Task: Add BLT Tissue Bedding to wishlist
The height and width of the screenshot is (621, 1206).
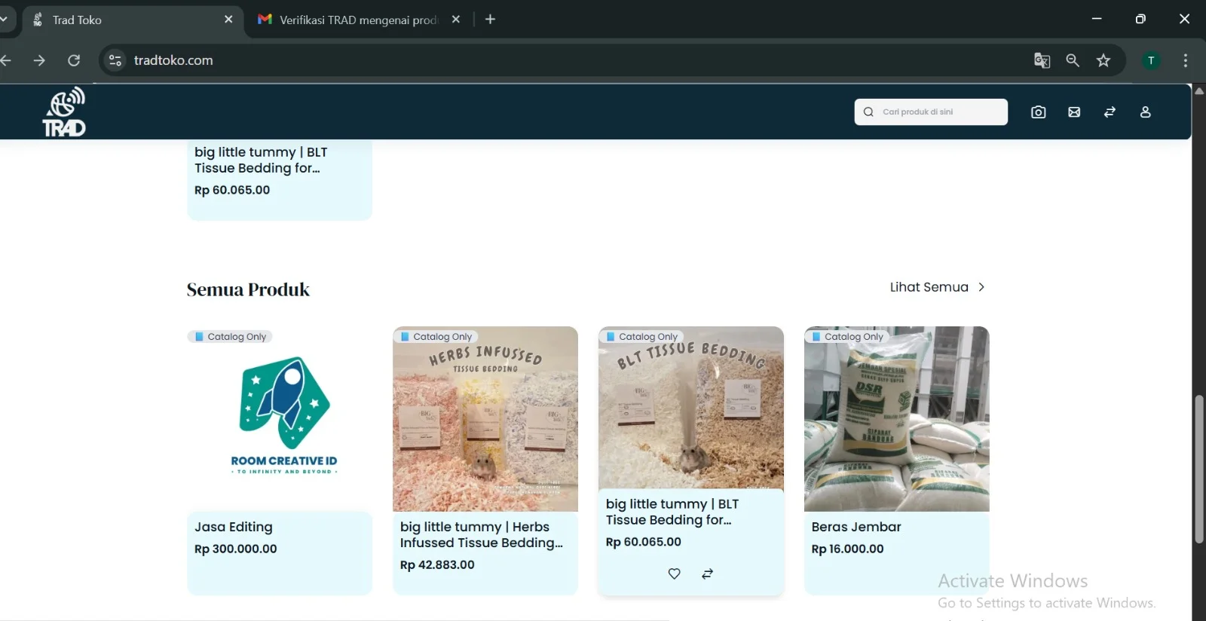Action: coord(674,574)
